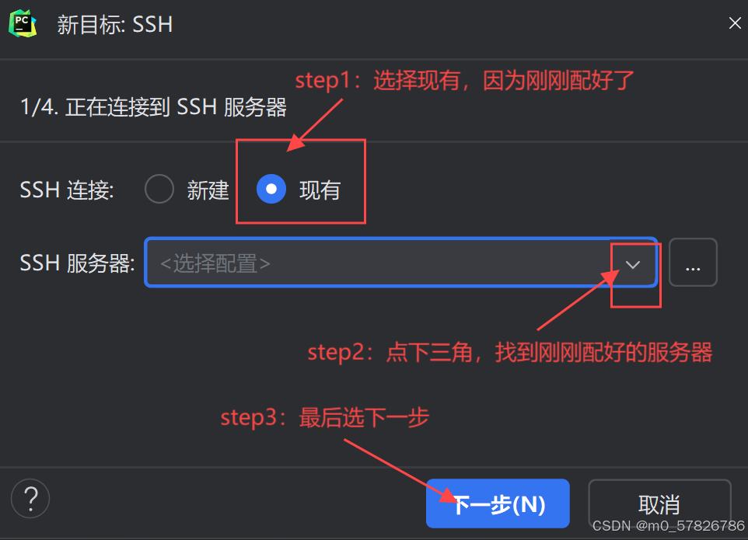
Task: Click the SSH 连接 label
Action: [67, 190]
